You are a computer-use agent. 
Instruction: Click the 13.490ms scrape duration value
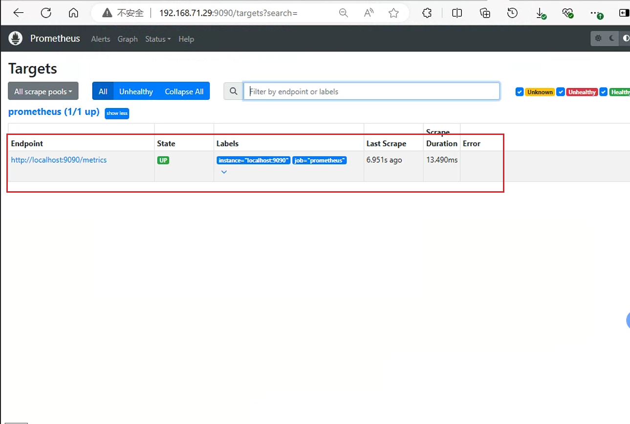click(x=442, y=160)
